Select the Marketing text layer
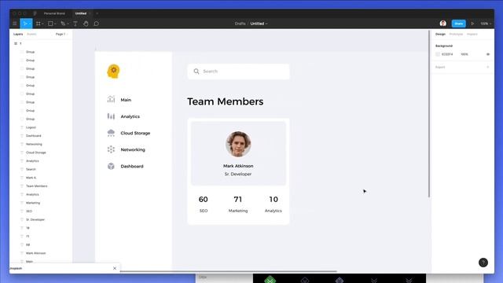Viewport: 503px width, 283px height. (x=33, y=203)
